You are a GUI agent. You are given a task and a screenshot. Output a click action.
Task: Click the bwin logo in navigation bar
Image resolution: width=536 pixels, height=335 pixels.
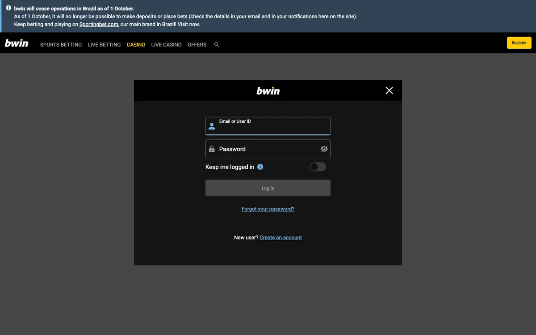[17, 43]
